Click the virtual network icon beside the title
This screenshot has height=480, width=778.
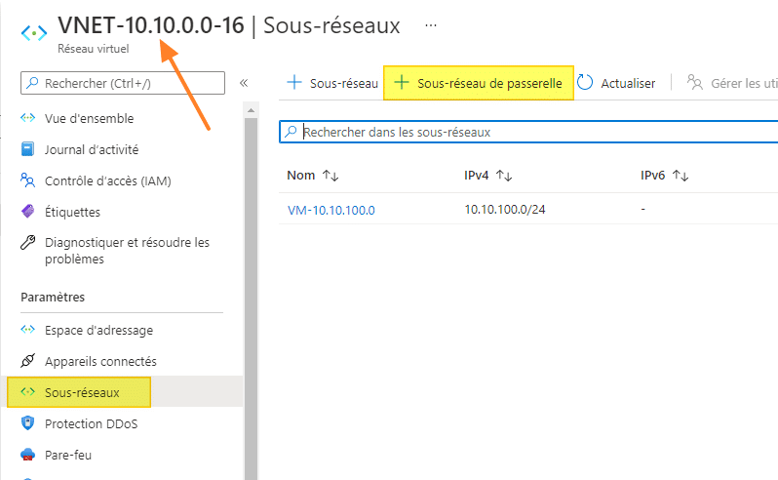coord(33,30)
